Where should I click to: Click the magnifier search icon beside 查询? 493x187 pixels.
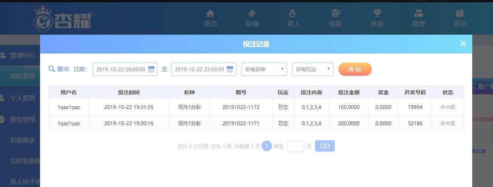click(x=52, y=69)
